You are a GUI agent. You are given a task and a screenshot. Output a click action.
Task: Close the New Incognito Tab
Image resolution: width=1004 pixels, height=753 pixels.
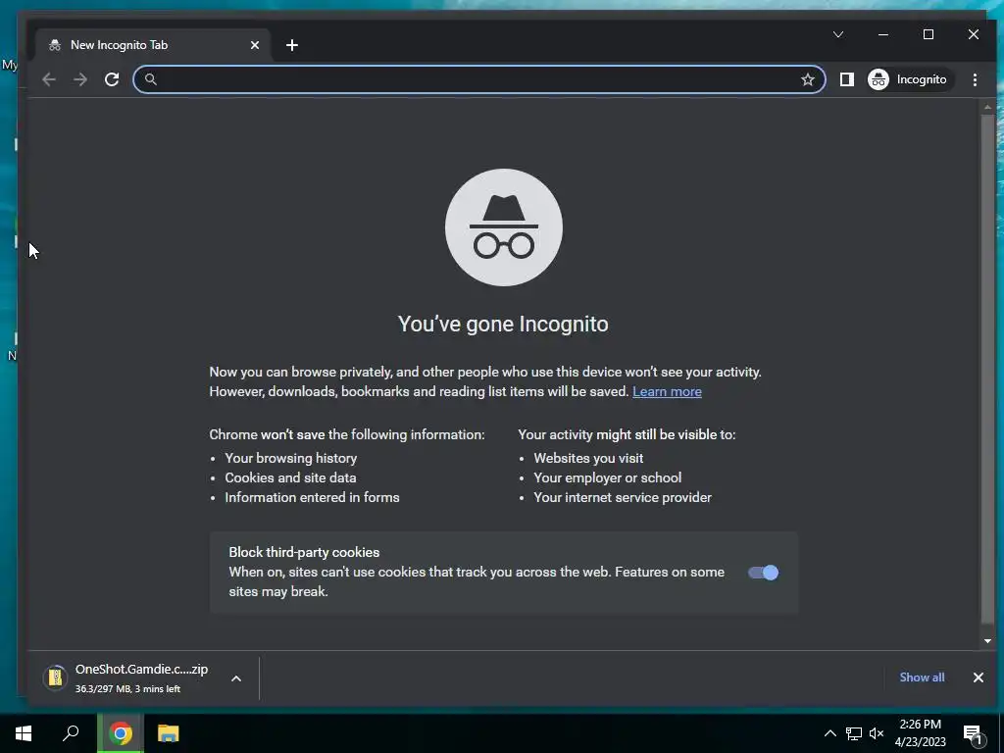click(x=255, y=45)
